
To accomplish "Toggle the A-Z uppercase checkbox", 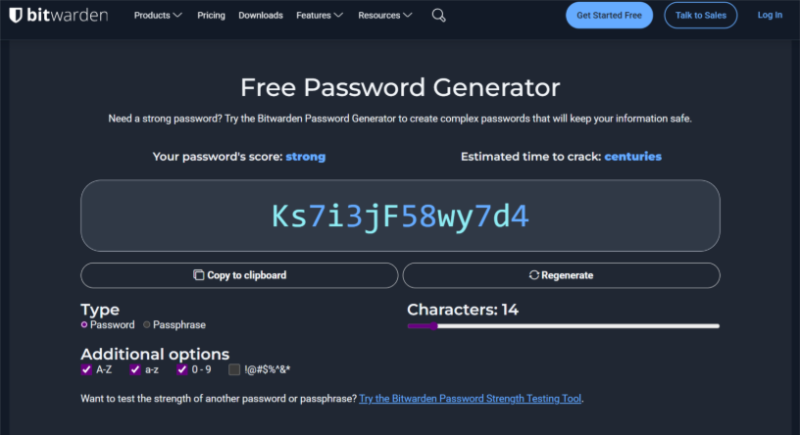I will (86, 369).
